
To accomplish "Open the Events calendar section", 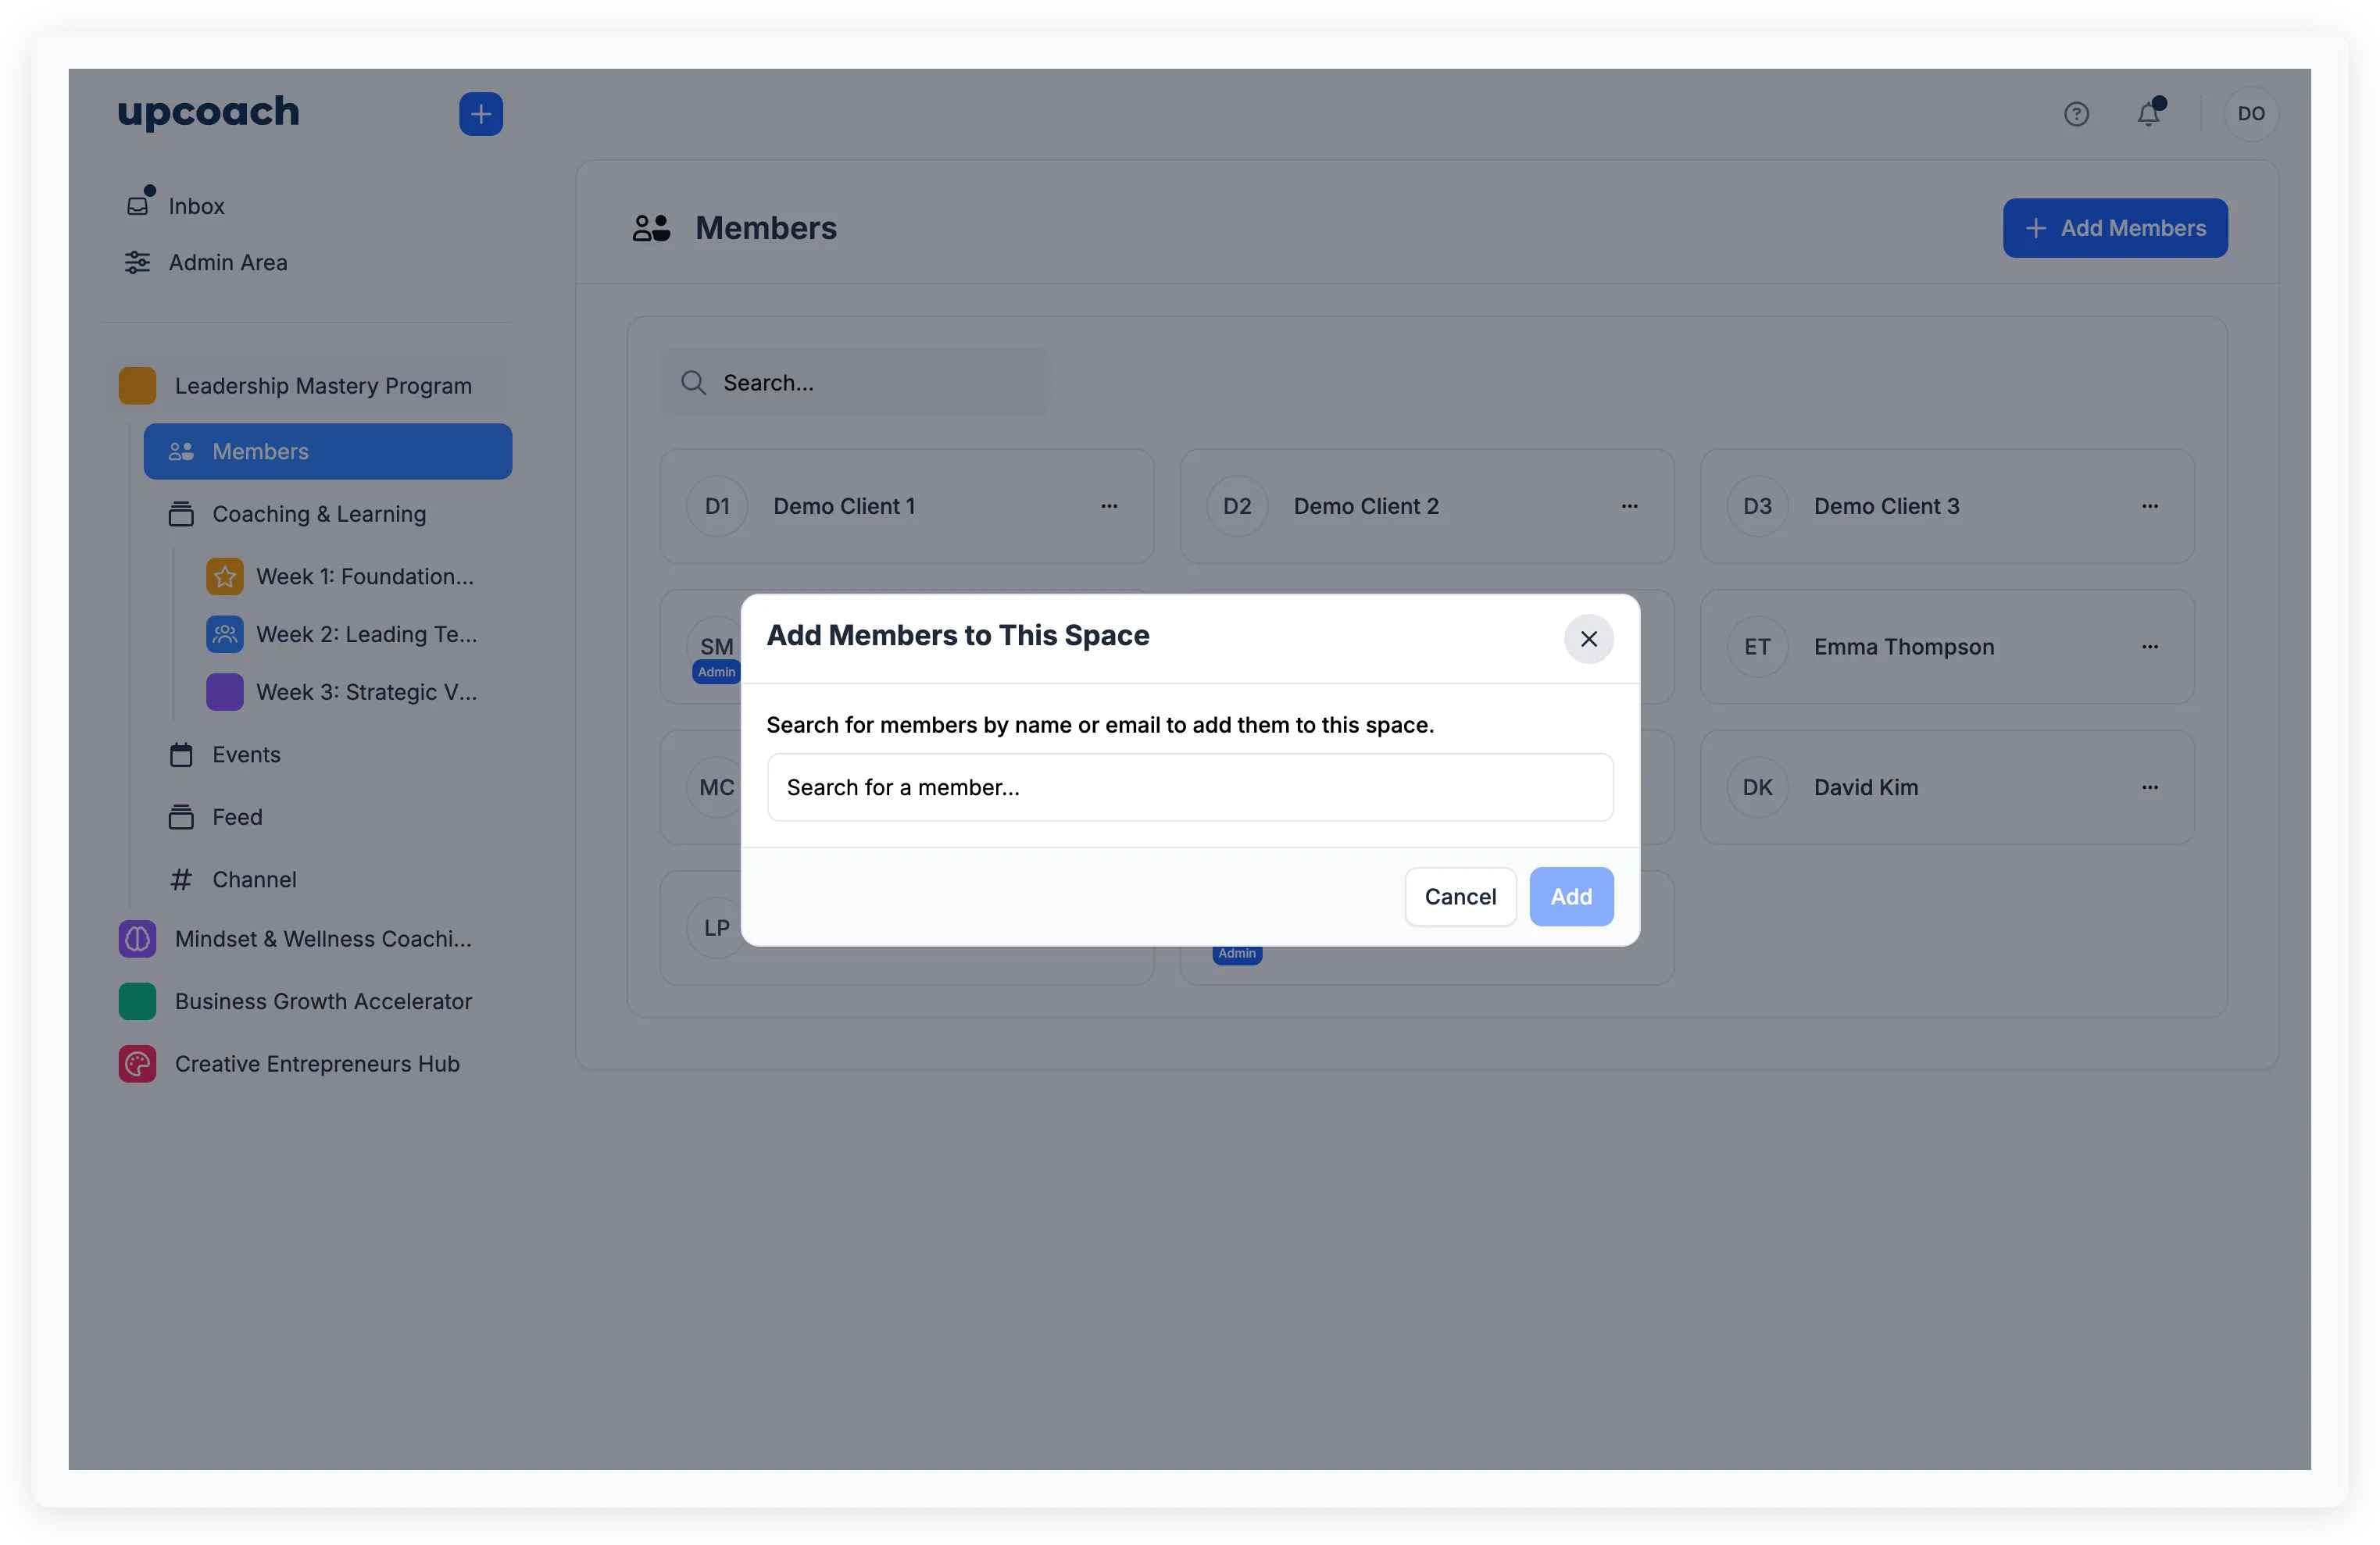I will tap(245, 755).
